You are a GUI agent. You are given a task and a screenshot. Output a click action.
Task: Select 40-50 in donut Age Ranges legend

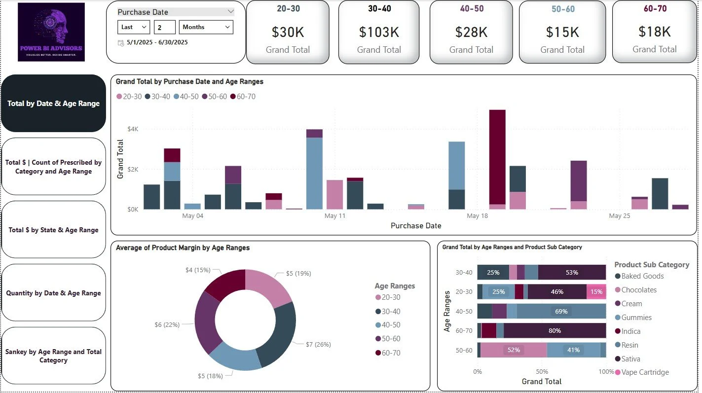[x=388, y=325]
